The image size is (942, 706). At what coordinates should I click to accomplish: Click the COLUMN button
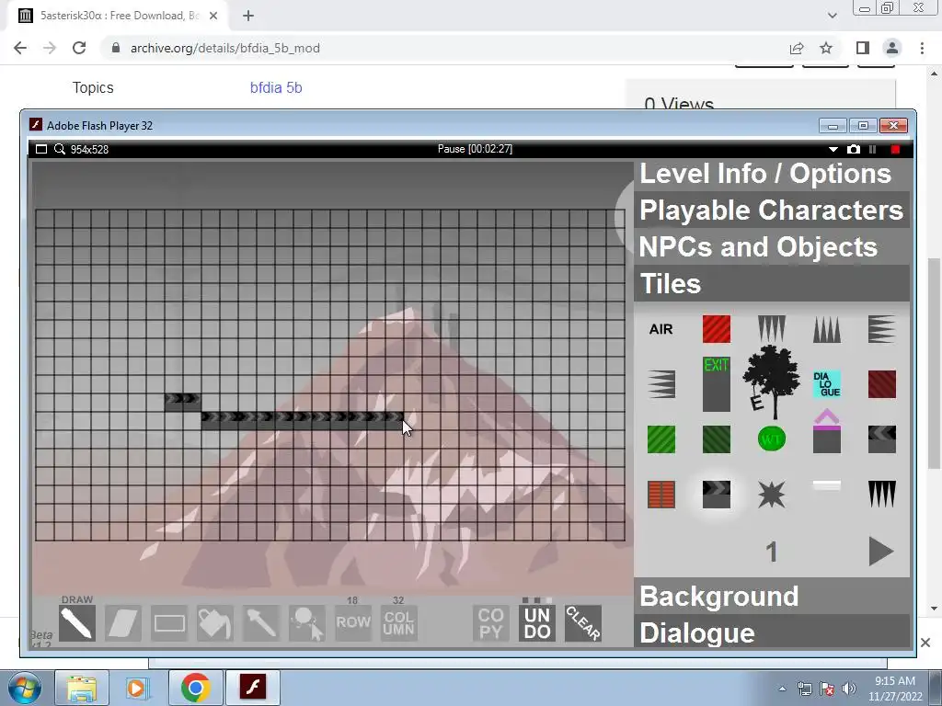399,623
